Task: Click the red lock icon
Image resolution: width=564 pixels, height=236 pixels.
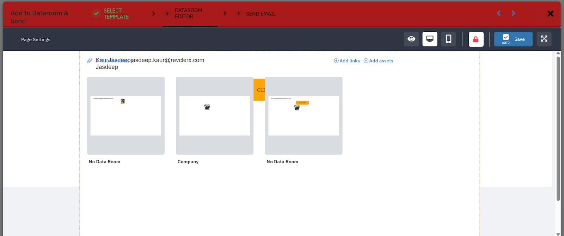Action: click(x=476, y=39)
